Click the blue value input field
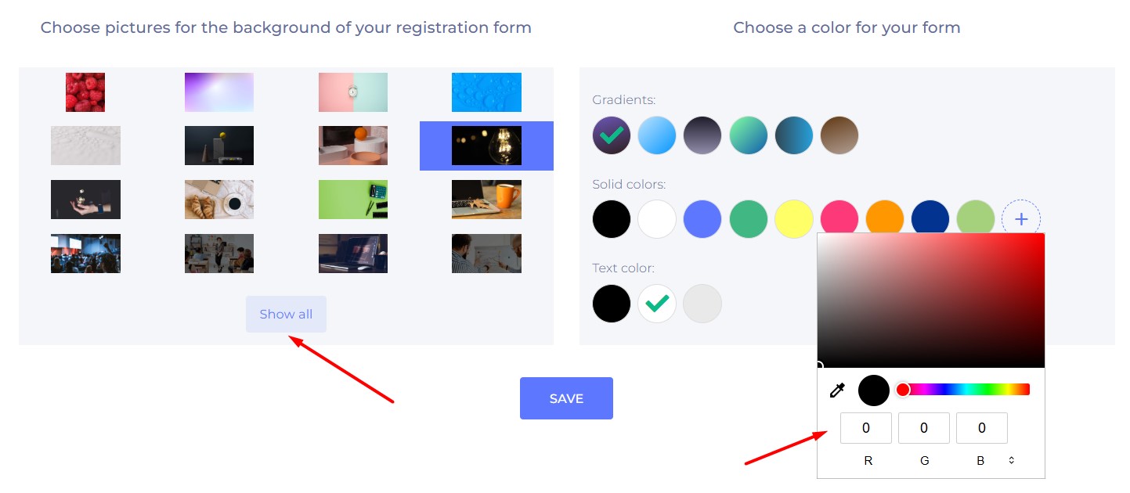The width and height of the screenshot is (1130, 493). pyautogui.click(x=981, y=428)
